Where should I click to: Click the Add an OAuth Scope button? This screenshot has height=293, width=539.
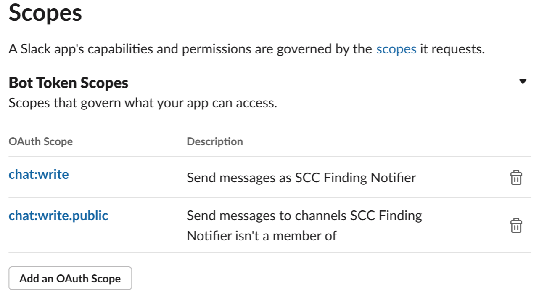[70, 278]
